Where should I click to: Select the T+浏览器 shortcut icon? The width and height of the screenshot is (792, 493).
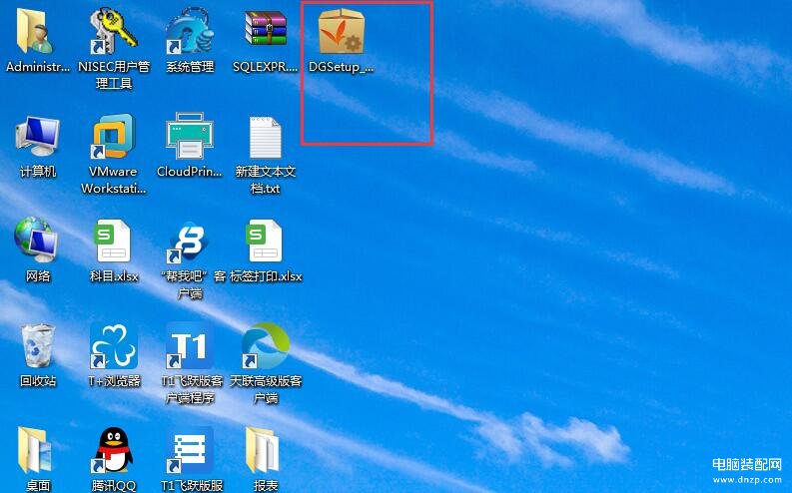[114, 345]
